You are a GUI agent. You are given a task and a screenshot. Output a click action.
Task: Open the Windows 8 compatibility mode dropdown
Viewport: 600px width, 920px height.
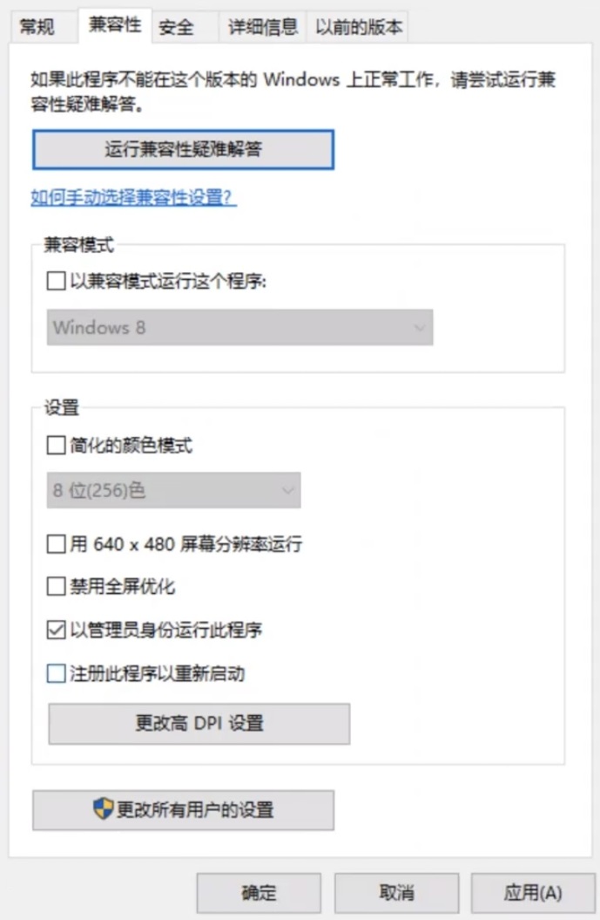pos(239,328)
